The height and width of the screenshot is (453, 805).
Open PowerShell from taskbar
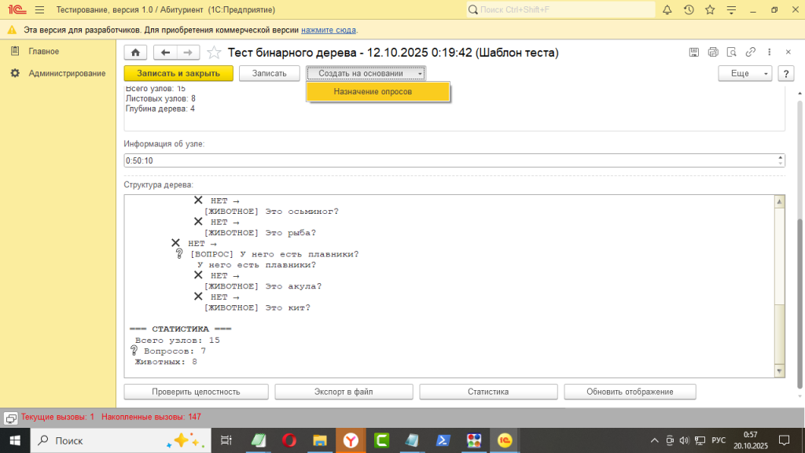tap(443, 440)
